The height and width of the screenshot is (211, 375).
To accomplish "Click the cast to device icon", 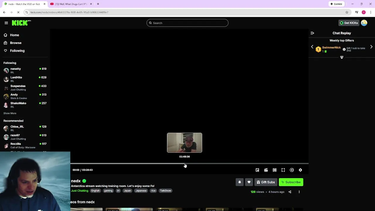I will tap(266, 170).
